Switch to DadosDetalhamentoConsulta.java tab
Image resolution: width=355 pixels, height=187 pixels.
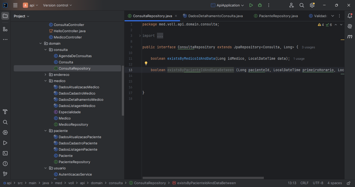(213, 16)
